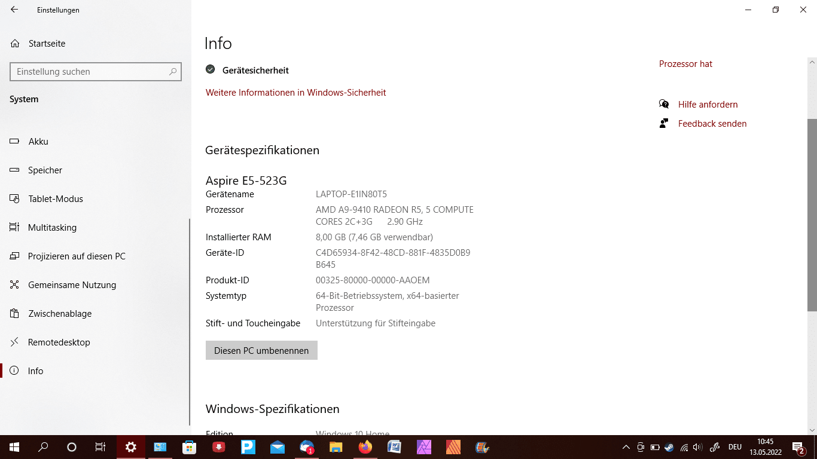817x459 pixels.
Task: Go back using the Einstellungen back arrow
Action: click(14, 10)
